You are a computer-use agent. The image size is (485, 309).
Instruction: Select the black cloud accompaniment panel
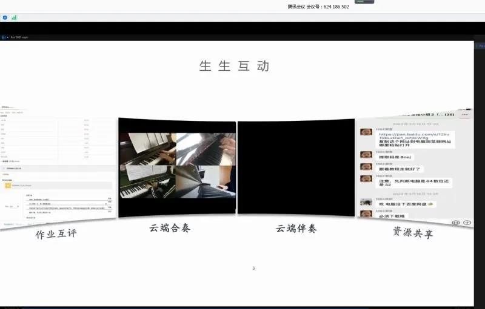pos(295,167)
